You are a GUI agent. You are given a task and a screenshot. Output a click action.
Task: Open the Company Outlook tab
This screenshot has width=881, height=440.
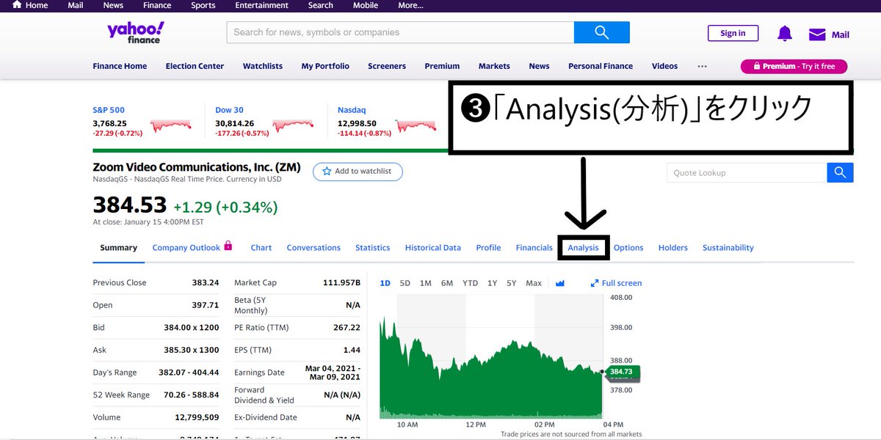(186, 248)
